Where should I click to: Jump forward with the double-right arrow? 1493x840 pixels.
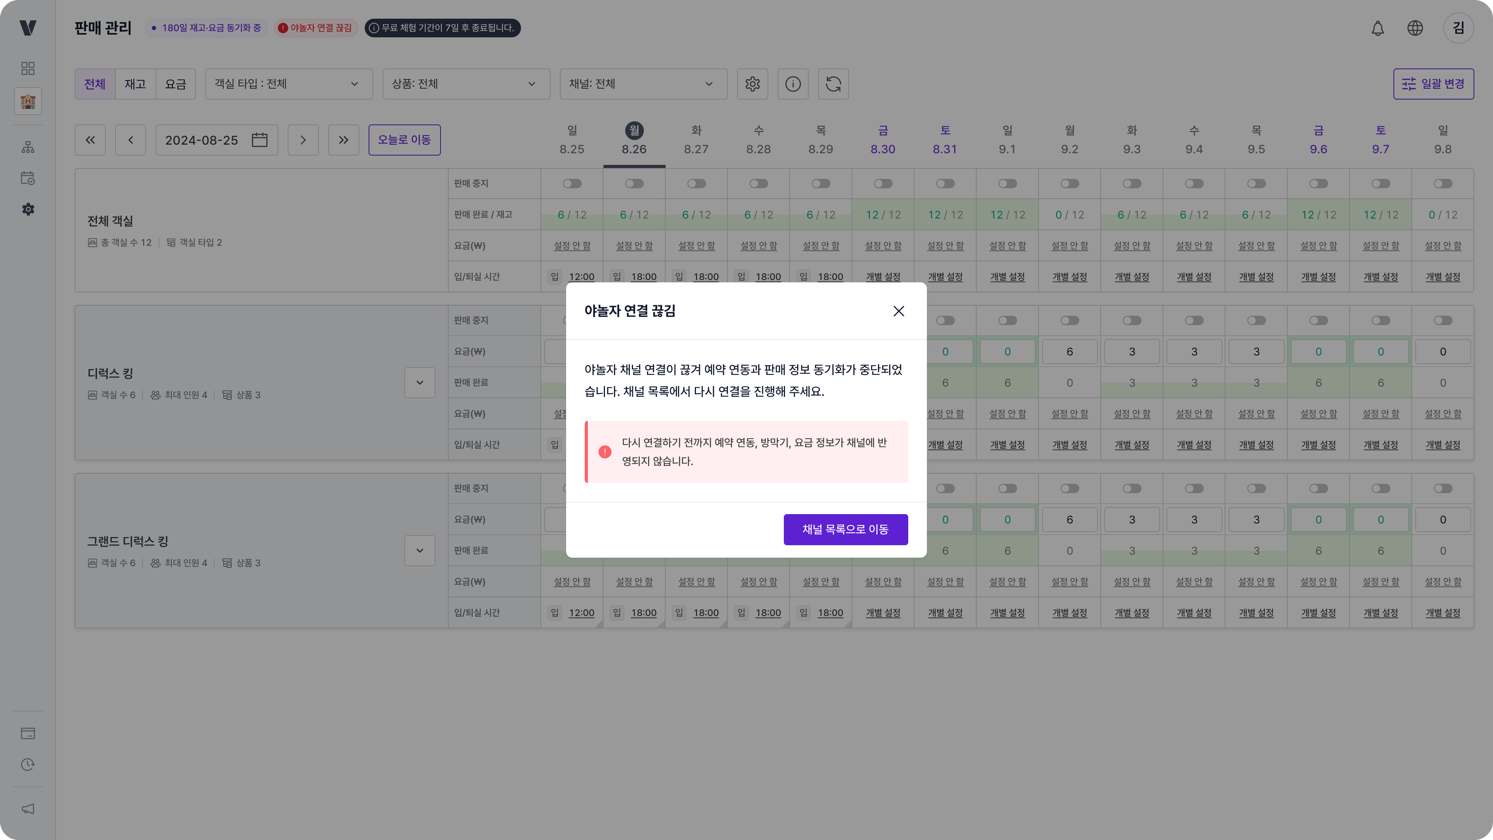tap(344, 140)
